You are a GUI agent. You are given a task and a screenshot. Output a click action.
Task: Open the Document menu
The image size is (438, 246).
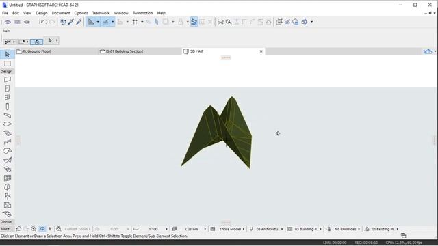(x=61, y=13)
